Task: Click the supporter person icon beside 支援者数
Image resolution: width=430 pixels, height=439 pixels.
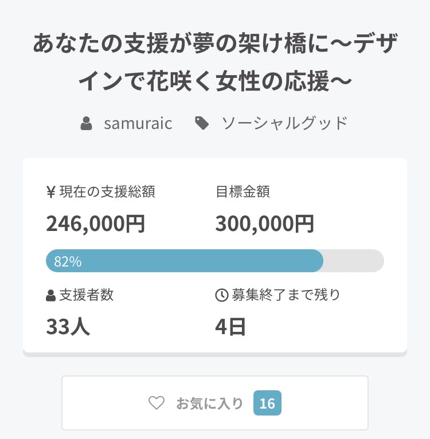Action: pos(50,296)
